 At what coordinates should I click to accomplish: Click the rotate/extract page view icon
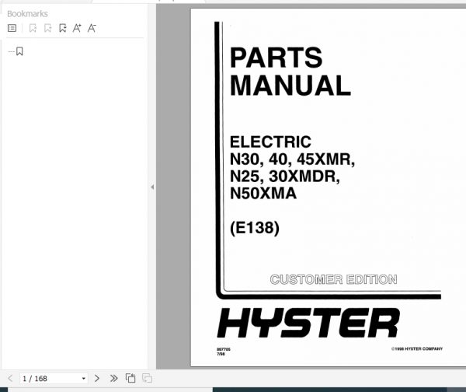click(x=130, y=378)
